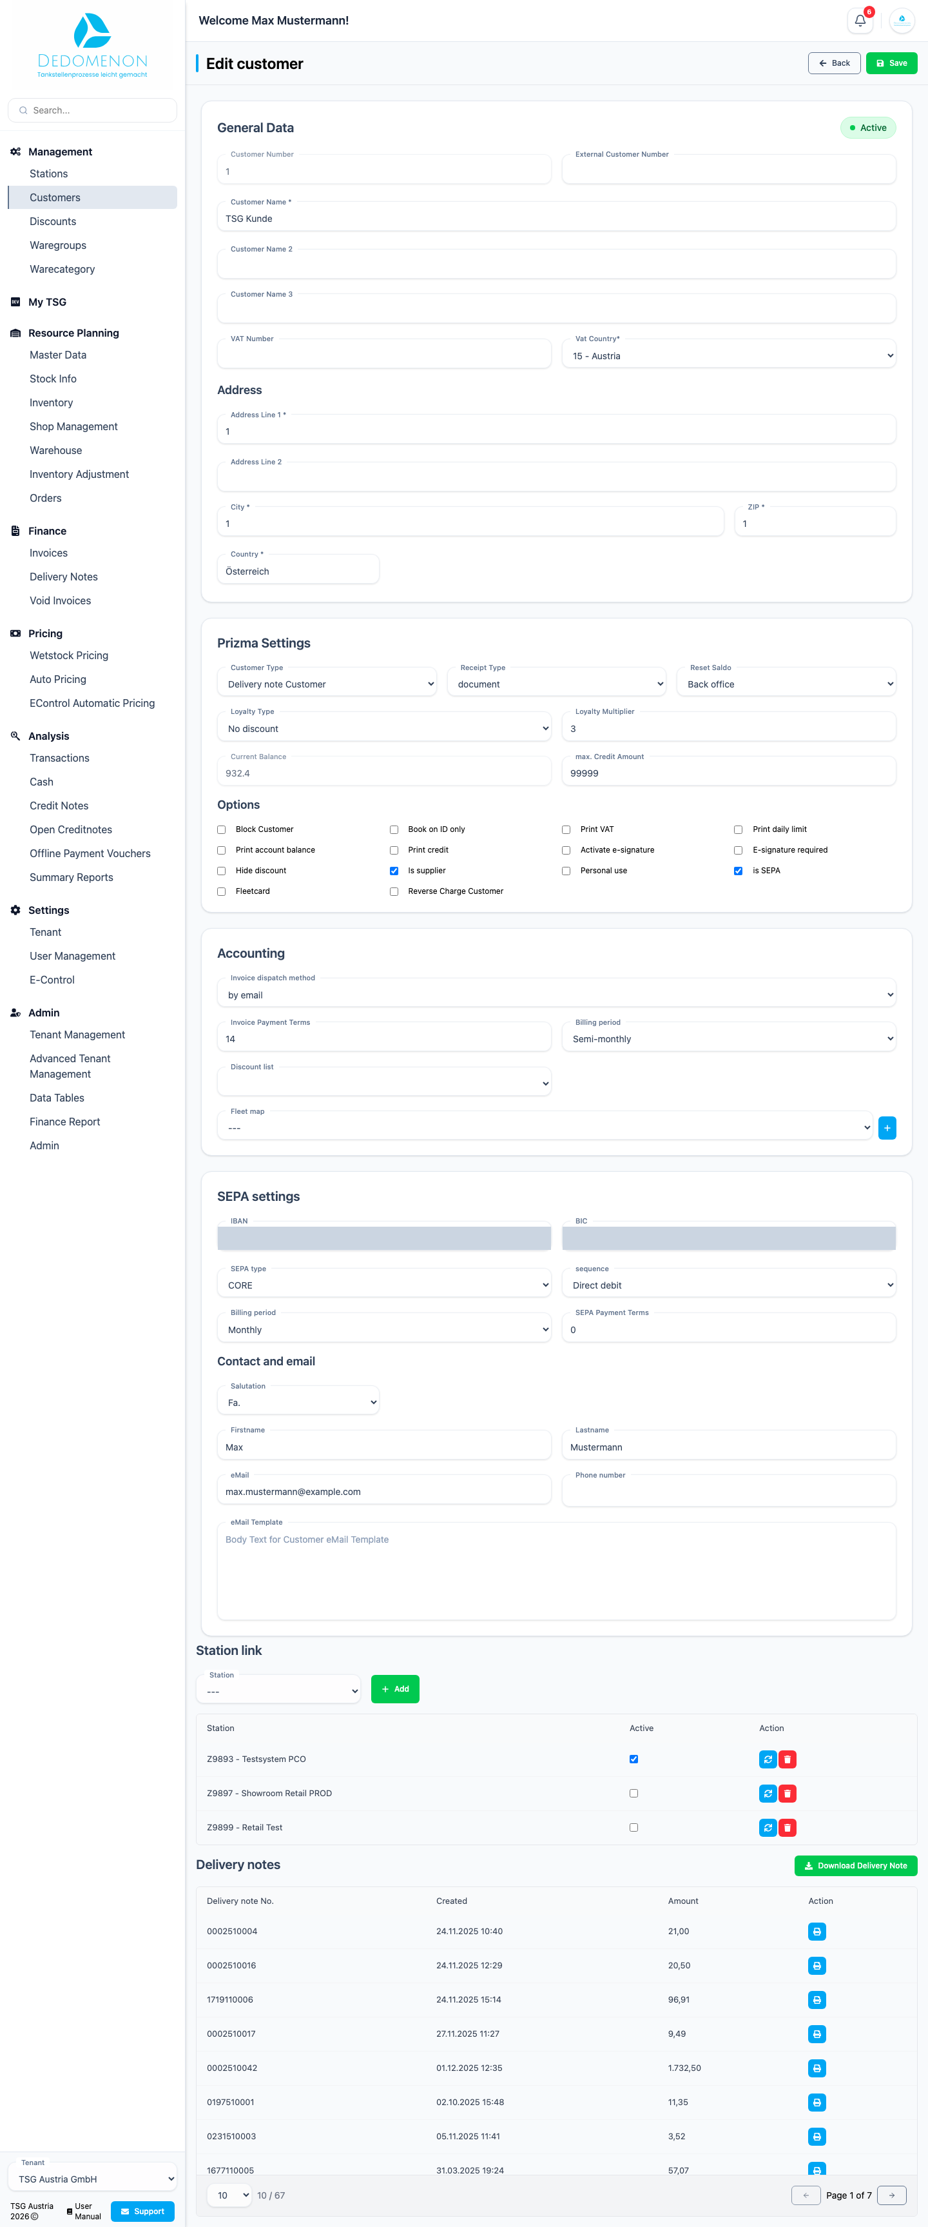This screenshot has width=928, height=2227.
Task: Uncheck the Is supplier option
Action: 394,871
